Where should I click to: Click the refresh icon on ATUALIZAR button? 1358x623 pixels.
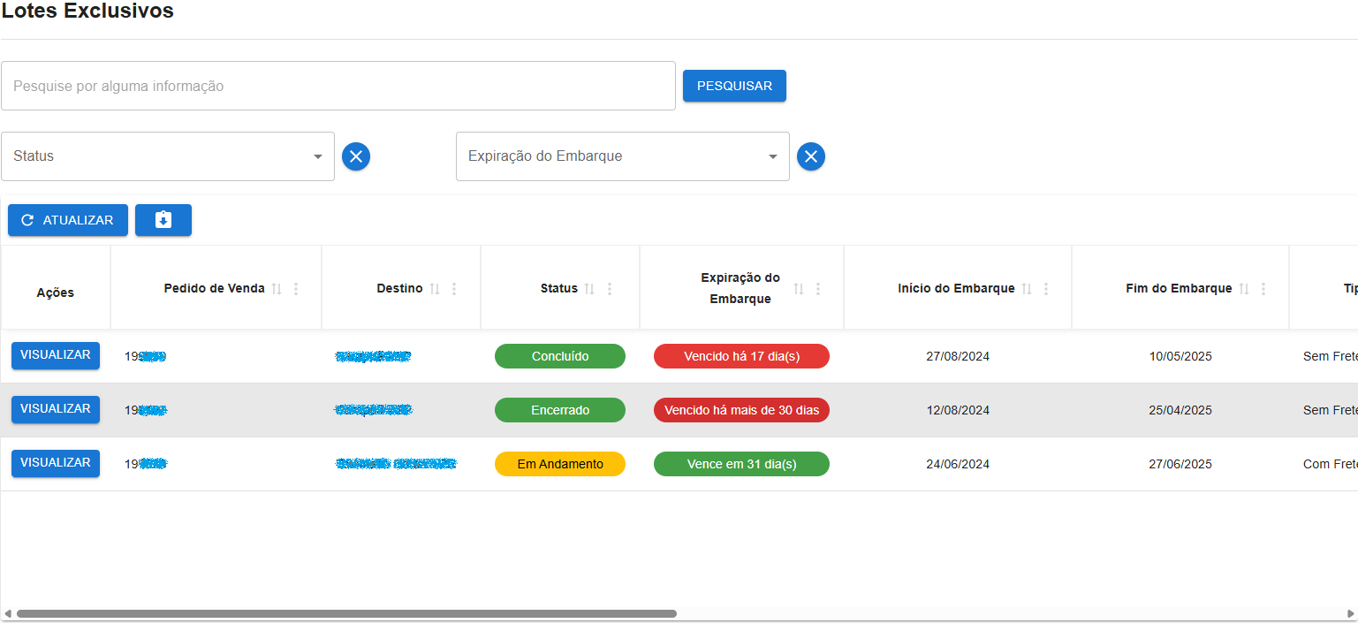point(28,220)
